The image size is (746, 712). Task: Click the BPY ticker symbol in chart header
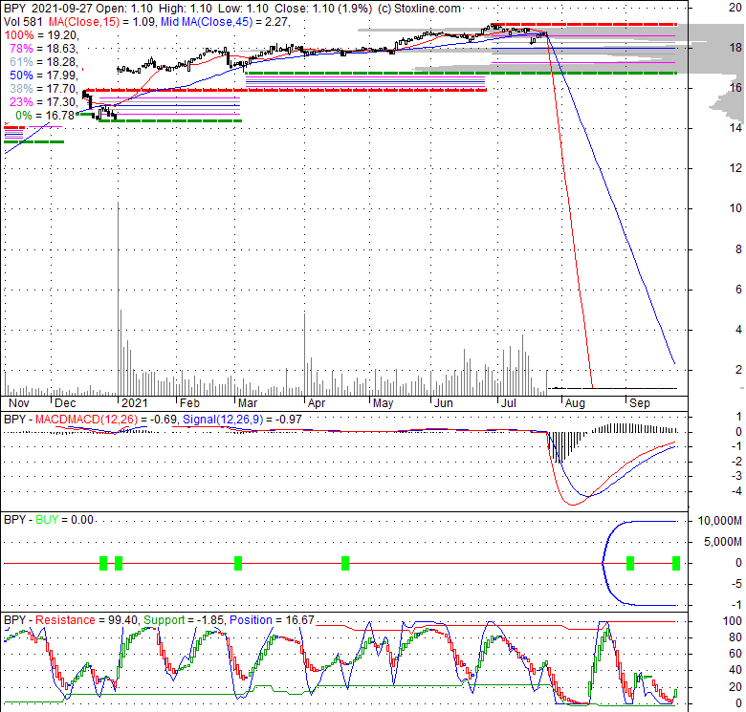pyautogui.click(x=14, y=9)
